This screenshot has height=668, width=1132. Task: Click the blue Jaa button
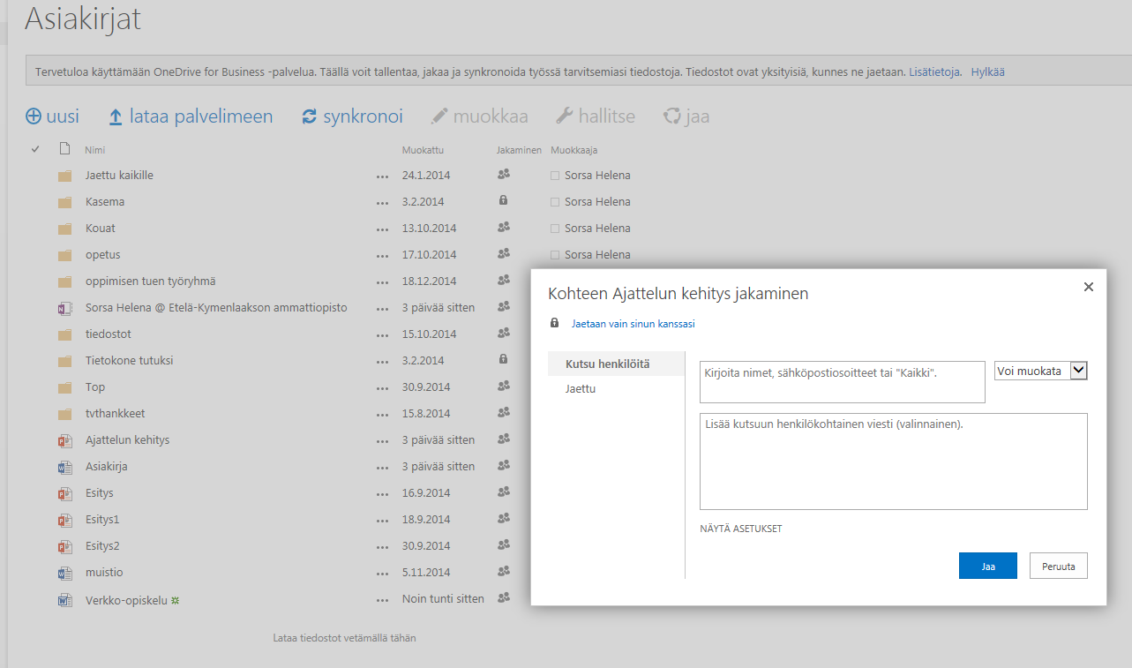(x=988, y=566)
